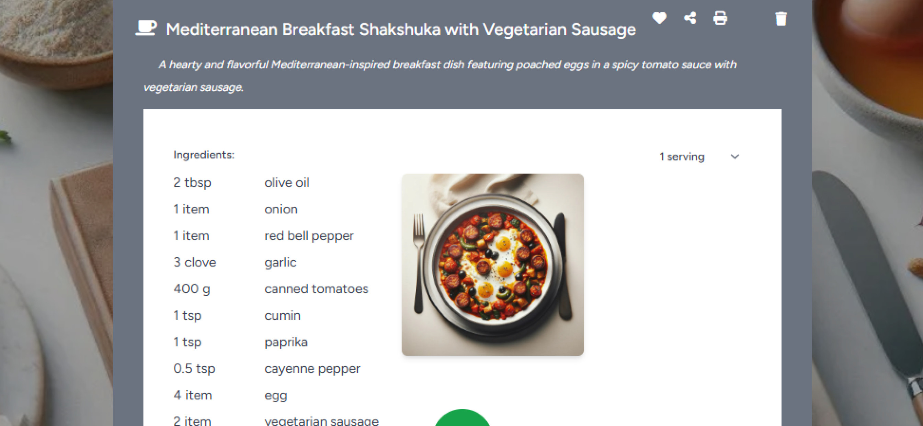
Task: Expand servings list via chevron arrow
Action: pos(735,157)
